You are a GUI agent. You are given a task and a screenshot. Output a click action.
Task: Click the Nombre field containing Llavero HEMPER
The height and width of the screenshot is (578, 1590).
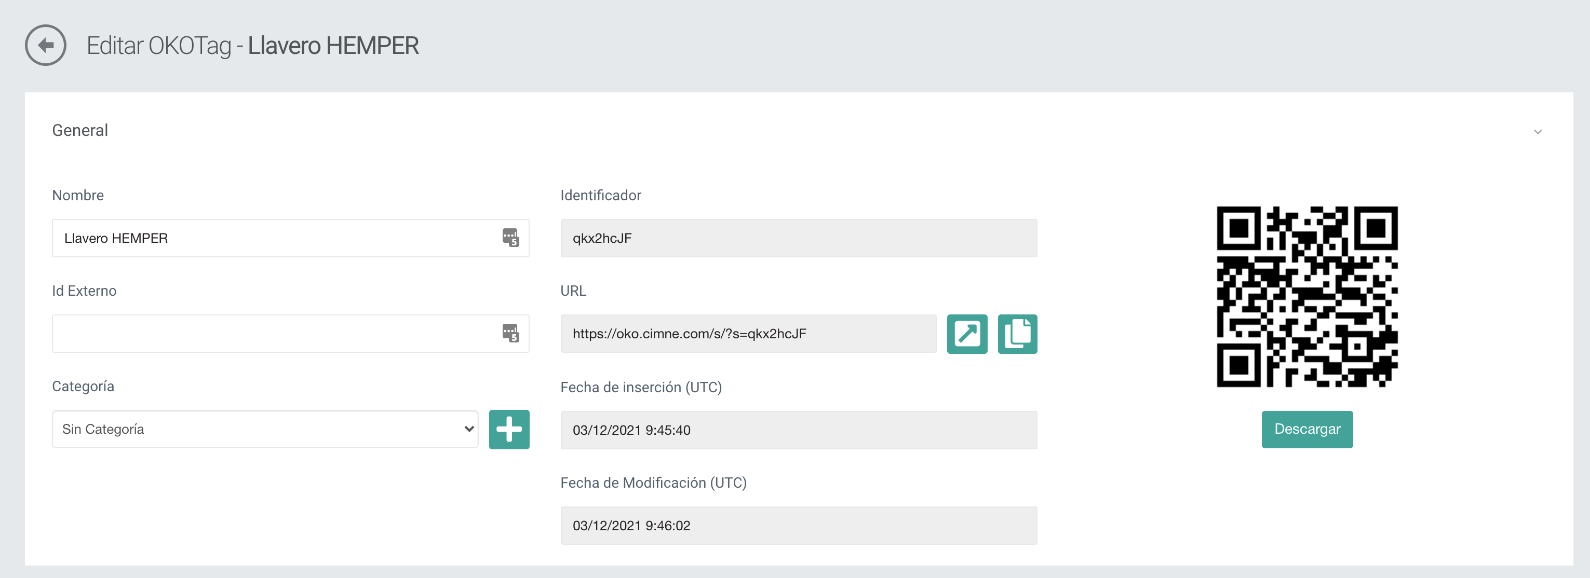pos(290,238)
